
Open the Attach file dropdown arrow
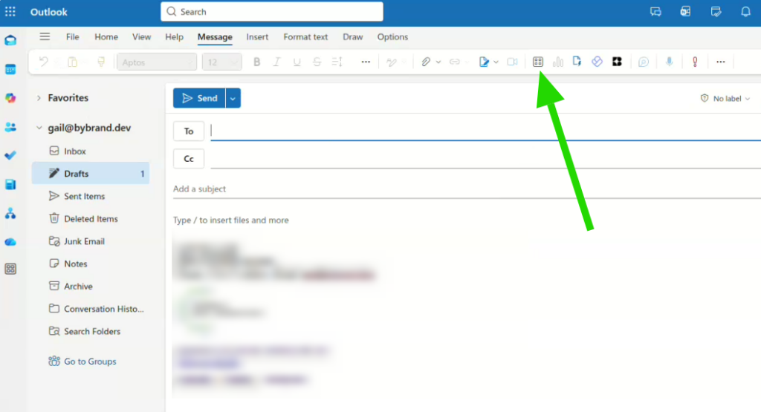438,62
